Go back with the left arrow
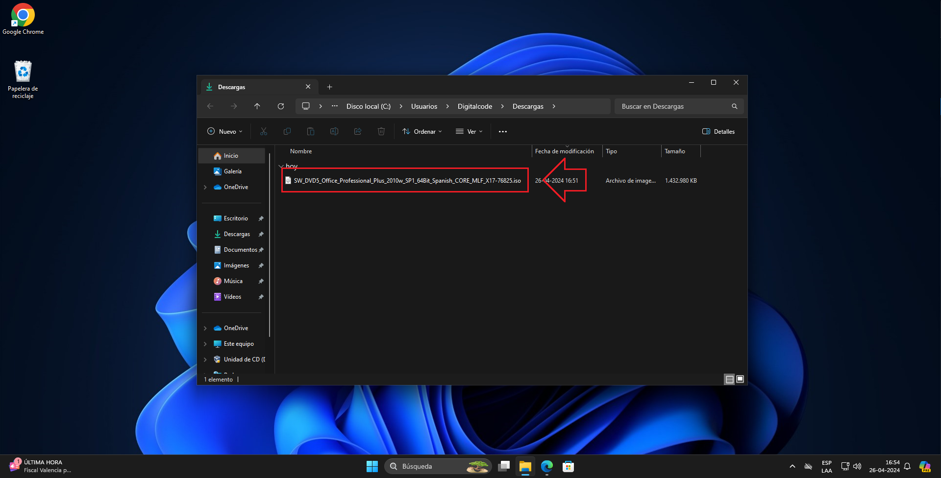The image size is (941, 478). [x=210, y=106]
